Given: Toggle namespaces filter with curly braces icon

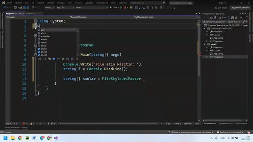Looking at the screenshot, I should (45, 59).
